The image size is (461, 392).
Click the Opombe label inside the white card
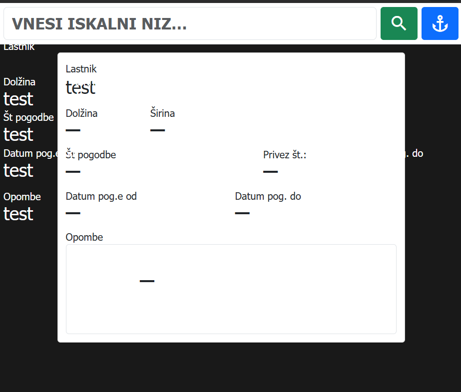84,237
